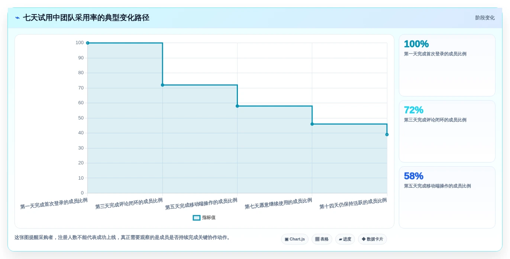This screenshot has width=510, height=259.
Task: Open the 72% stat card
Action: (x=447, y=131)
